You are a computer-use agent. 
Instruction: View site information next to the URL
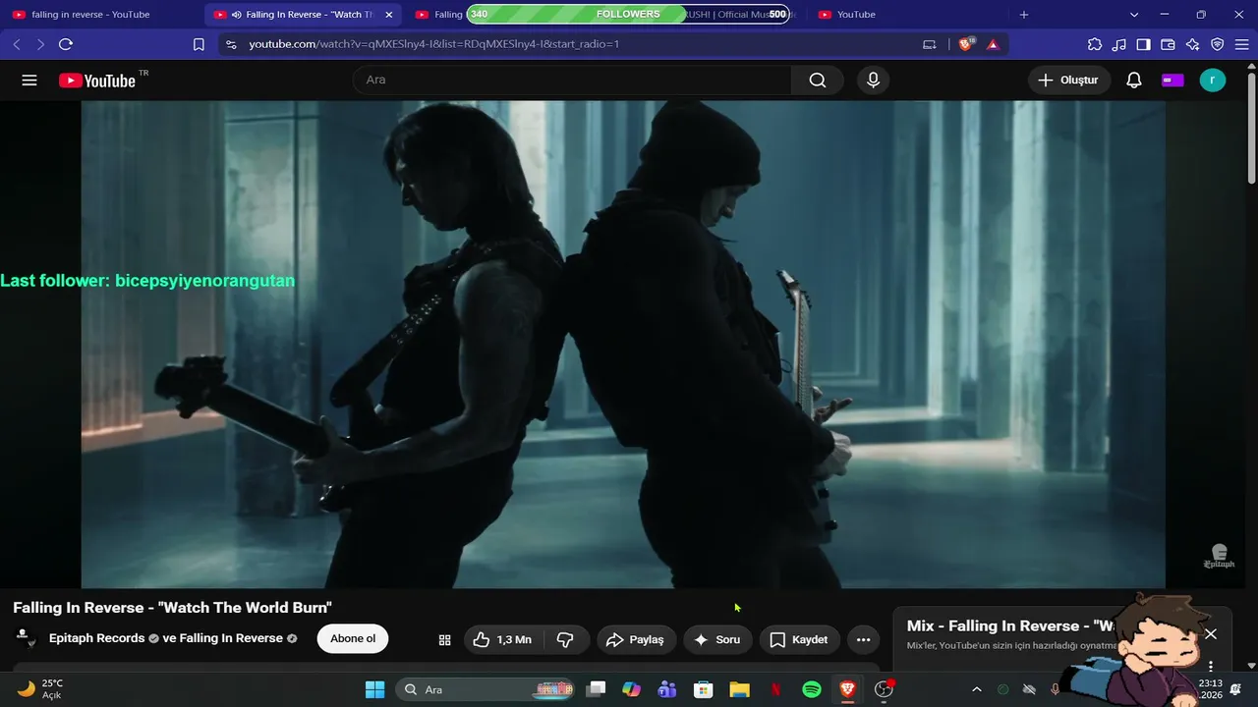tap(231, 44)
